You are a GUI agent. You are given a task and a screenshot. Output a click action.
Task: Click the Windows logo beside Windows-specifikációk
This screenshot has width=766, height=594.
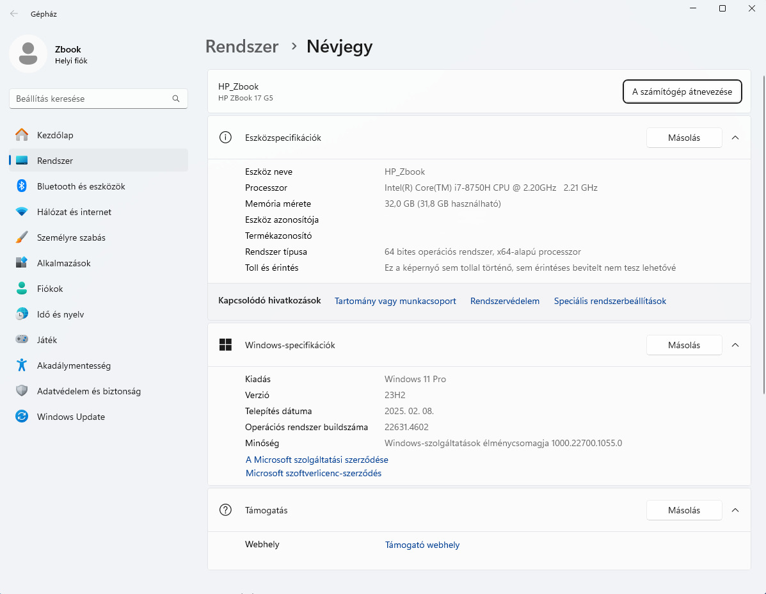point(225,345)
